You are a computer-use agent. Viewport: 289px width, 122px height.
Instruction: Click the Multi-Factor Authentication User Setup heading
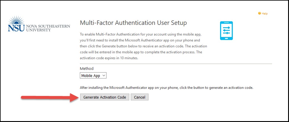click(133, 23)
